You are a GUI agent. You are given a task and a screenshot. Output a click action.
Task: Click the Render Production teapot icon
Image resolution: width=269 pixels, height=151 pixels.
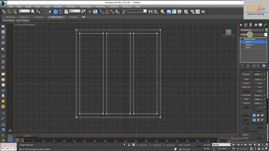click(203, 12)
